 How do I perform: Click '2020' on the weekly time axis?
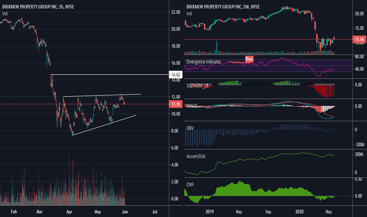[299, 211]
